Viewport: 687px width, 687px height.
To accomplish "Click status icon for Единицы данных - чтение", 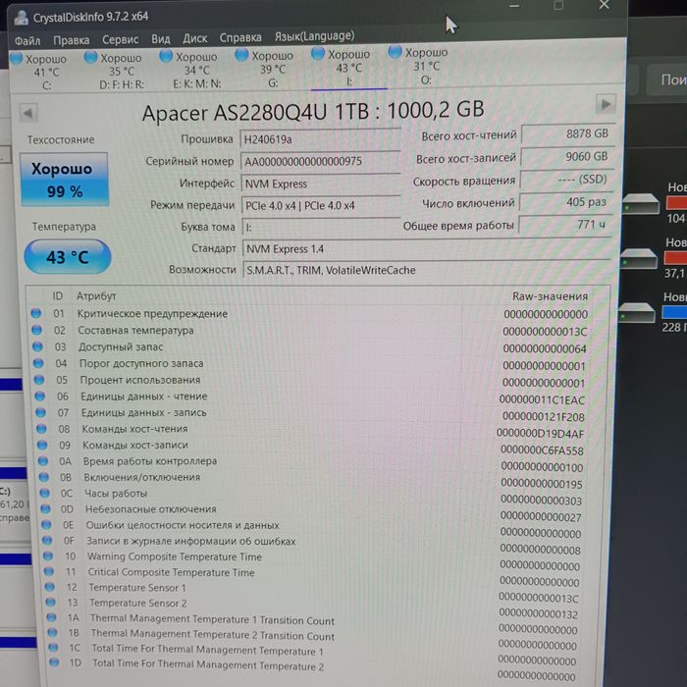I will [40, 396].
